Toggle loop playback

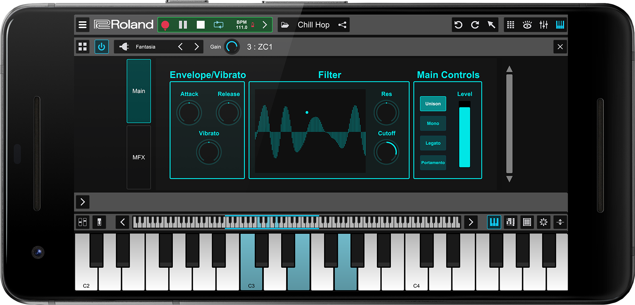point(218,25)
